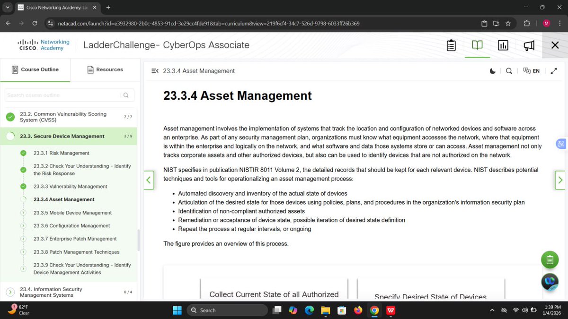568x319 pixels.
Task: Open the announcements megaphone icon
Action: [529, 45]
